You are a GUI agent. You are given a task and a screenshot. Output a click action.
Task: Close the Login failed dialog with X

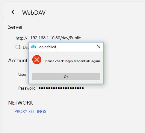tap(99, 47)
